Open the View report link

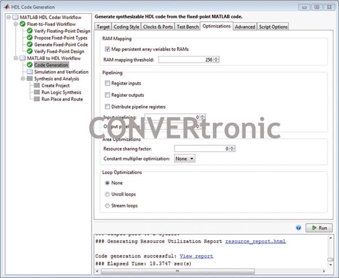coord(196,256)
